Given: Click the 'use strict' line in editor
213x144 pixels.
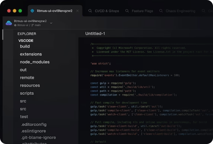Looking at the screenshot, I should click(x=100, y=63).
